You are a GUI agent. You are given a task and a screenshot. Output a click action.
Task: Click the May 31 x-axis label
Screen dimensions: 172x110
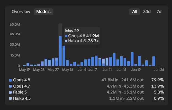click(67, 69)
